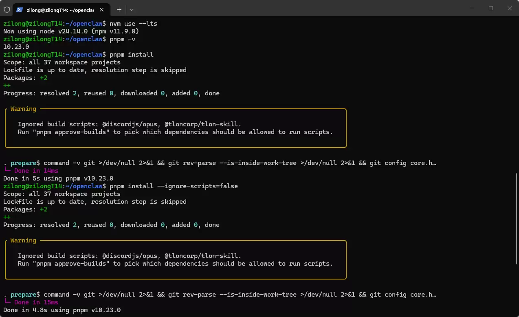This screenshot has height=317, width=519.
Task: Click the "Now using node v24.14.0" line
Action: (71, 31)
